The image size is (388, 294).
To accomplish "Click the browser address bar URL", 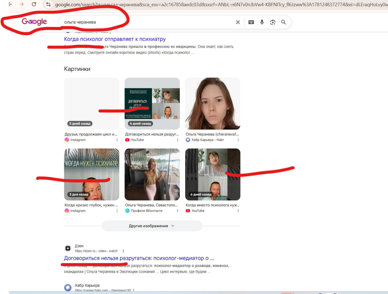I will tap(221, 5).
